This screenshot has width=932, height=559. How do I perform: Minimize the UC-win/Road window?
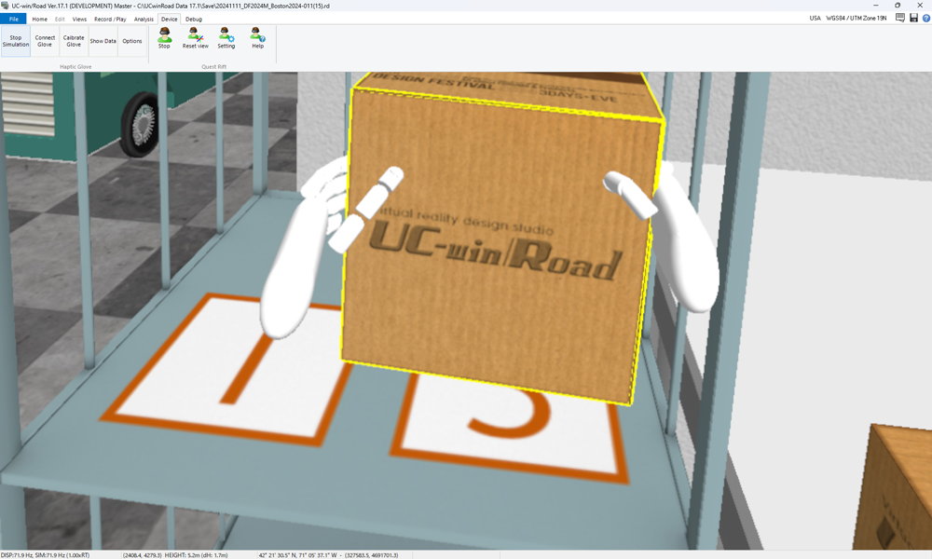875,6
